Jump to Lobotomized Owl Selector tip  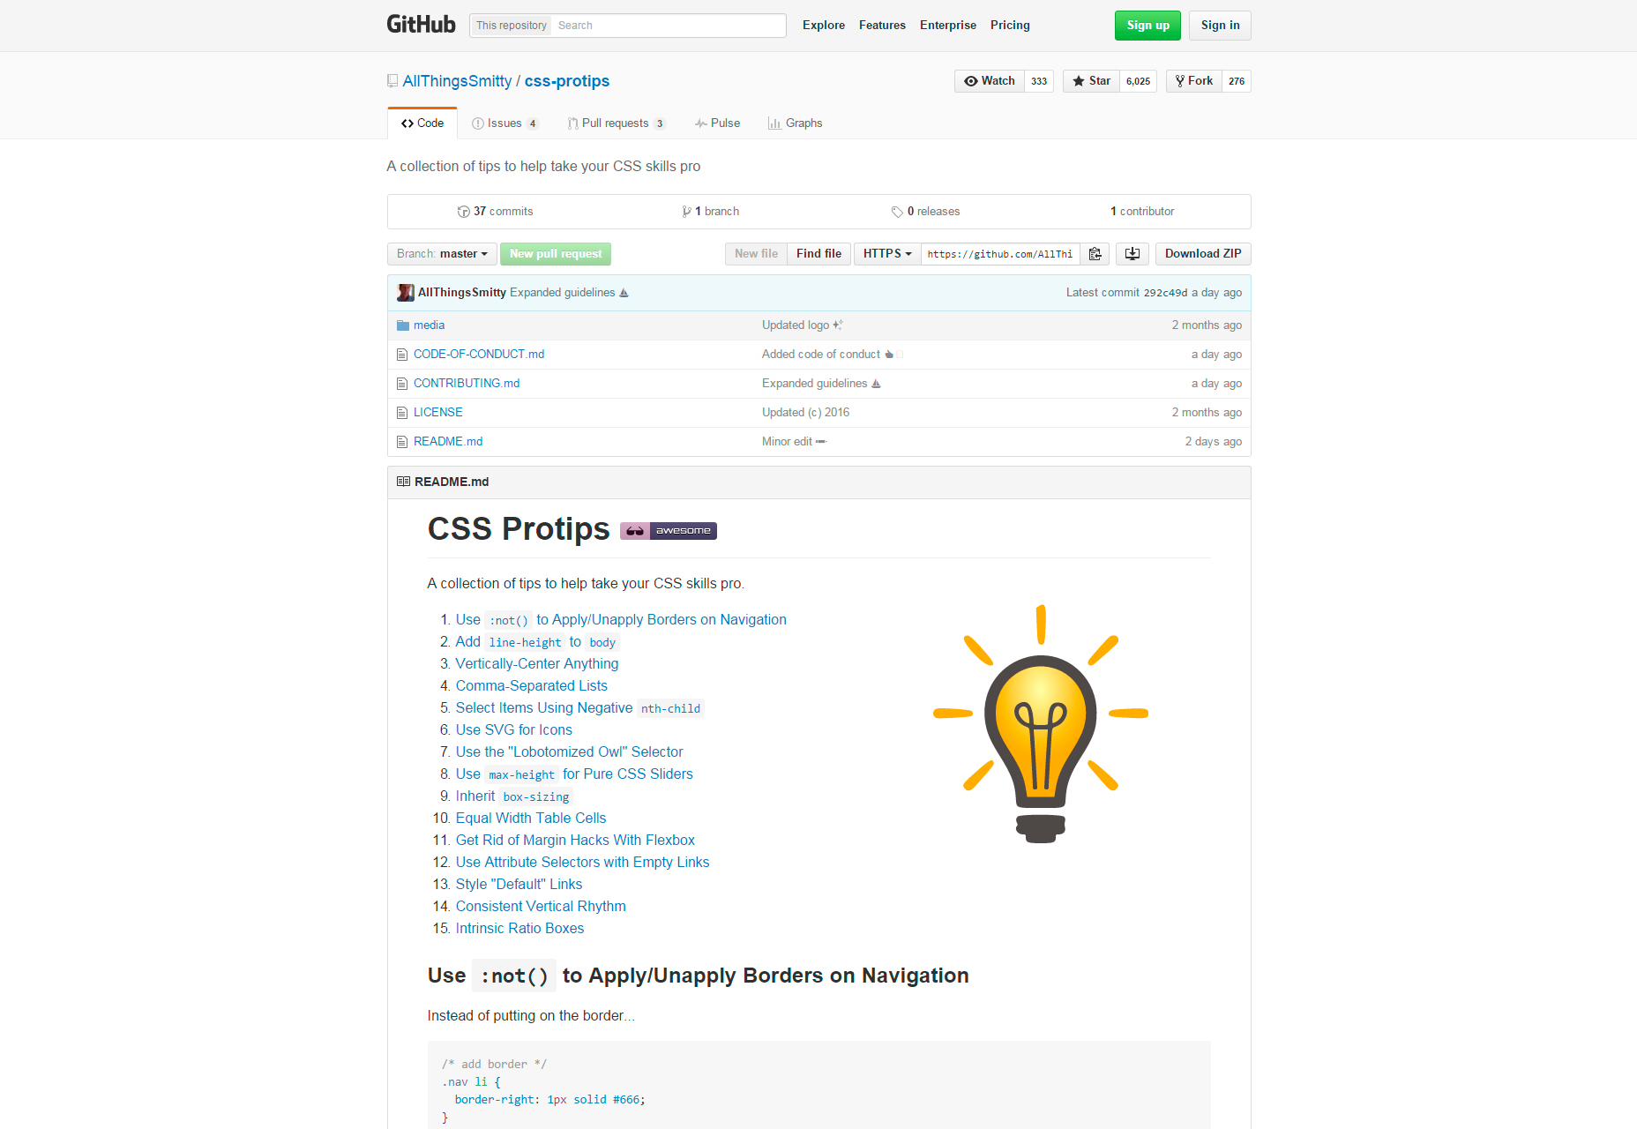point(570,752)
